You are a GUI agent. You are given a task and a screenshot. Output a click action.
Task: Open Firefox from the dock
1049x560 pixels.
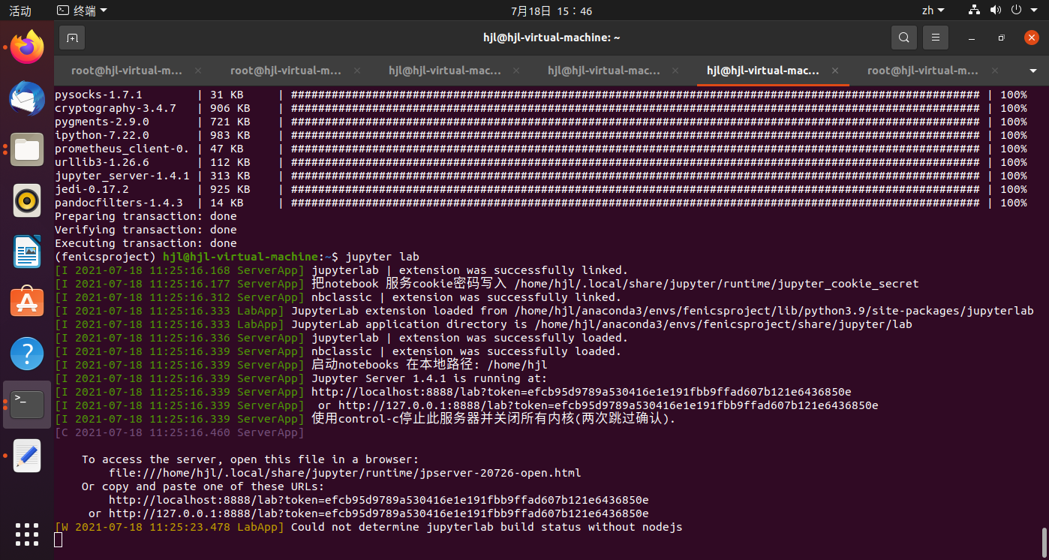26,47
